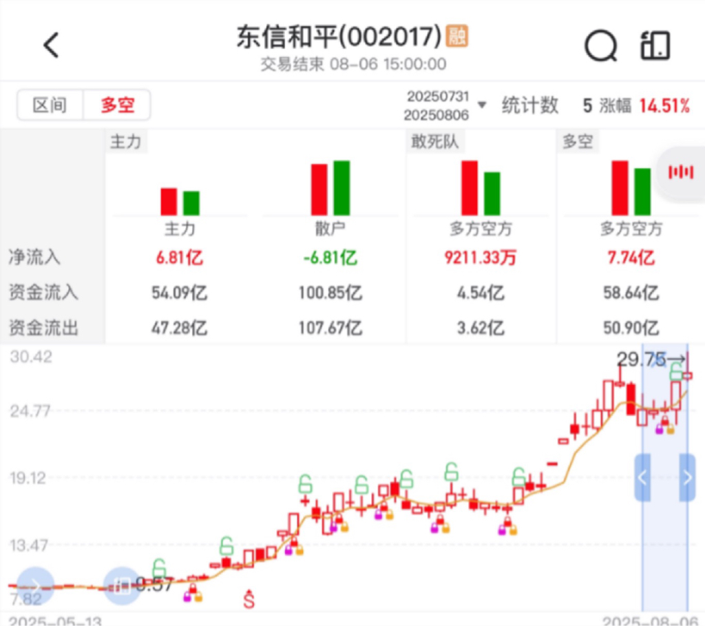Viewport: 705px width, 626px height.
Task: Tap the landscape layout icon at top right
Action: tap(655, 45)
